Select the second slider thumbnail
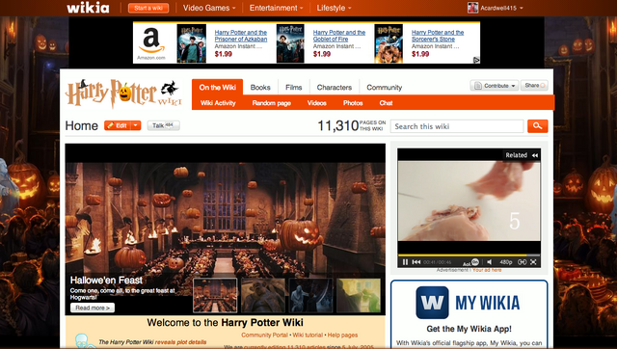Screen dimensions: 617x349 click(263, 295)
